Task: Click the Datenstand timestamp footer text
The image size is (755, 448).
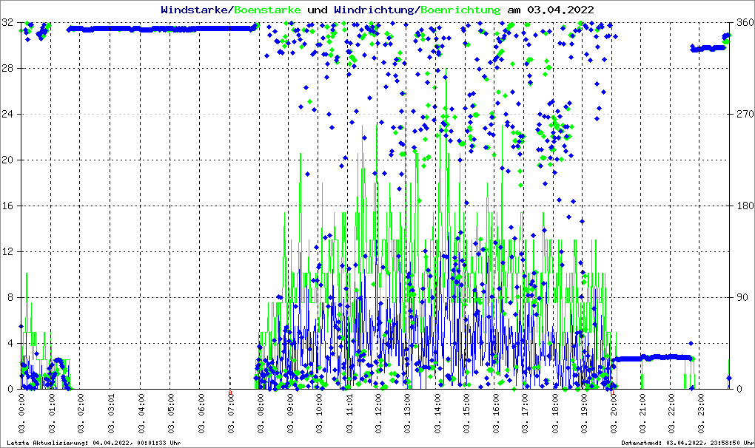Action: point(686,443)
